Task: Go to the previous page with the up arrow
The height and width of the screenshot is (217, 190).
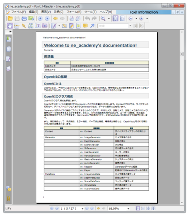Action: (40, 19)
